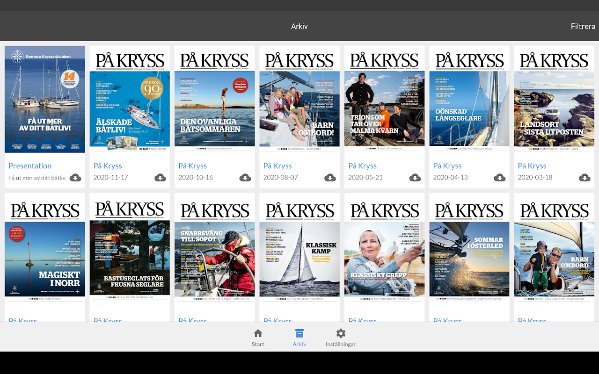Open the 'Älskade båtliv' cover
This screenshot has width=599, height=374.
coord(130,99)
